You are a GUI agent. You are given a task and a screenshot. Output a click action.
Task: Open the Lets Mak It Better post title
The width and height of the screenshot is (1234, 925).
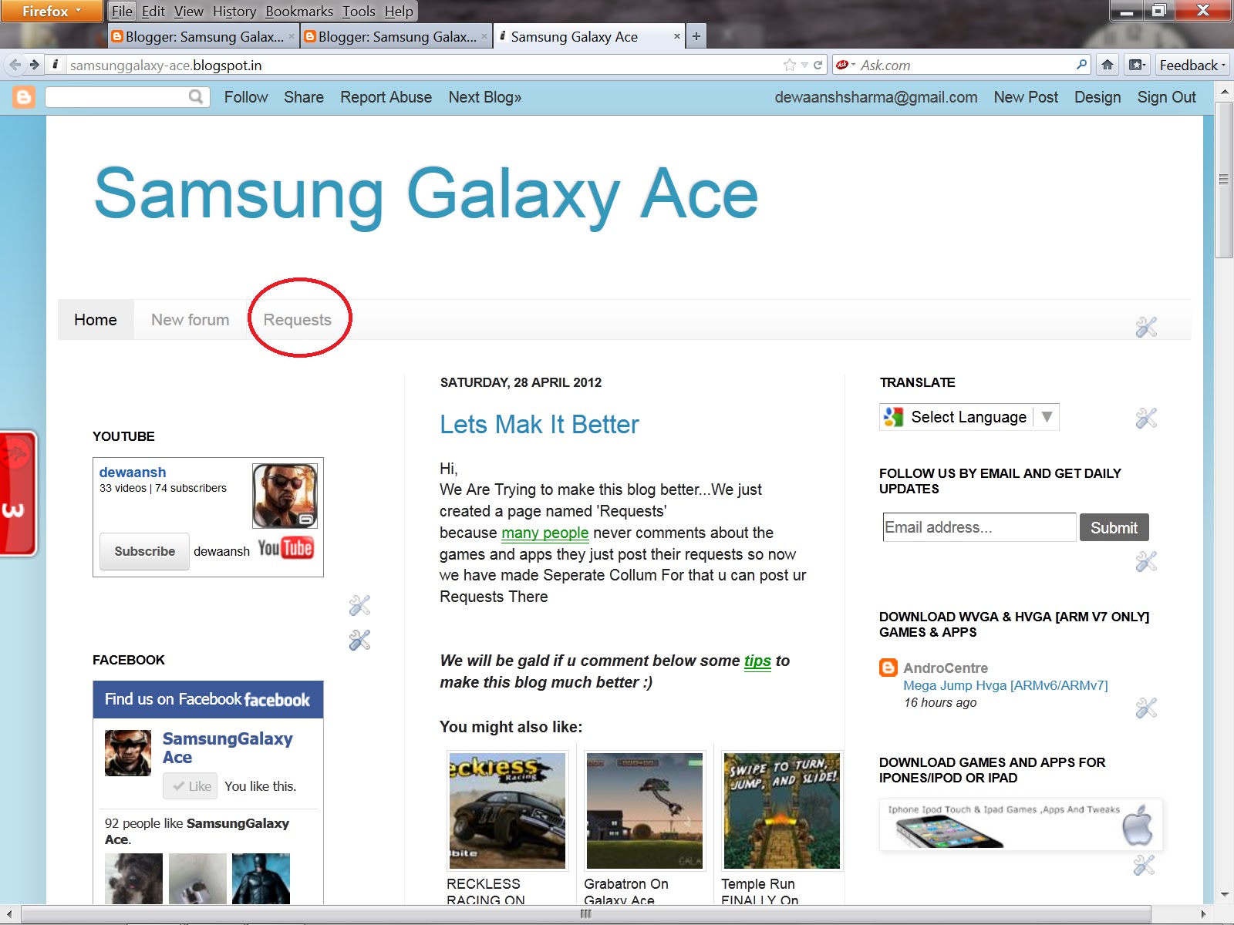point(539,425)
